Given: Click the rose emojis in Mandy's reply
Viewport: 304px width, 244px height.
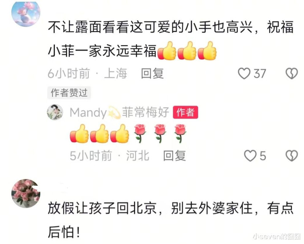Looking at the screenshot, I should click(x=160, y=133).
